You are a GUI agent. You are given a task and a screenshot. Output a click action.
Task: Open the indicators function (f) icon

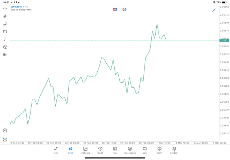pos(5,39)
